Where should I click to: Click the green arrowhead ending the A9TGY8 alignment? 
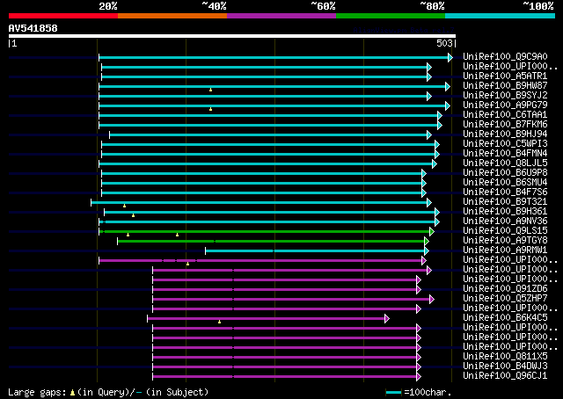(427, 242)
